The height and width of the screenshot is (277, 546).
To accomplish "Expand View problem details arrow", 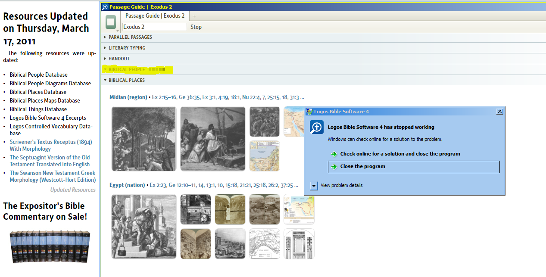I will tap(314, 186).
